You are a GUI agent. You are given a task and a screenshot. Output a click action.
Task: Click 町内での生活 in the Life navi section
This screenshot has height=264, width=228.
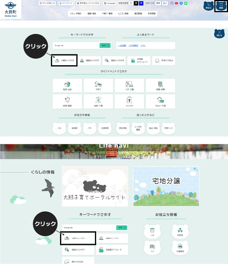coord(78,260)
